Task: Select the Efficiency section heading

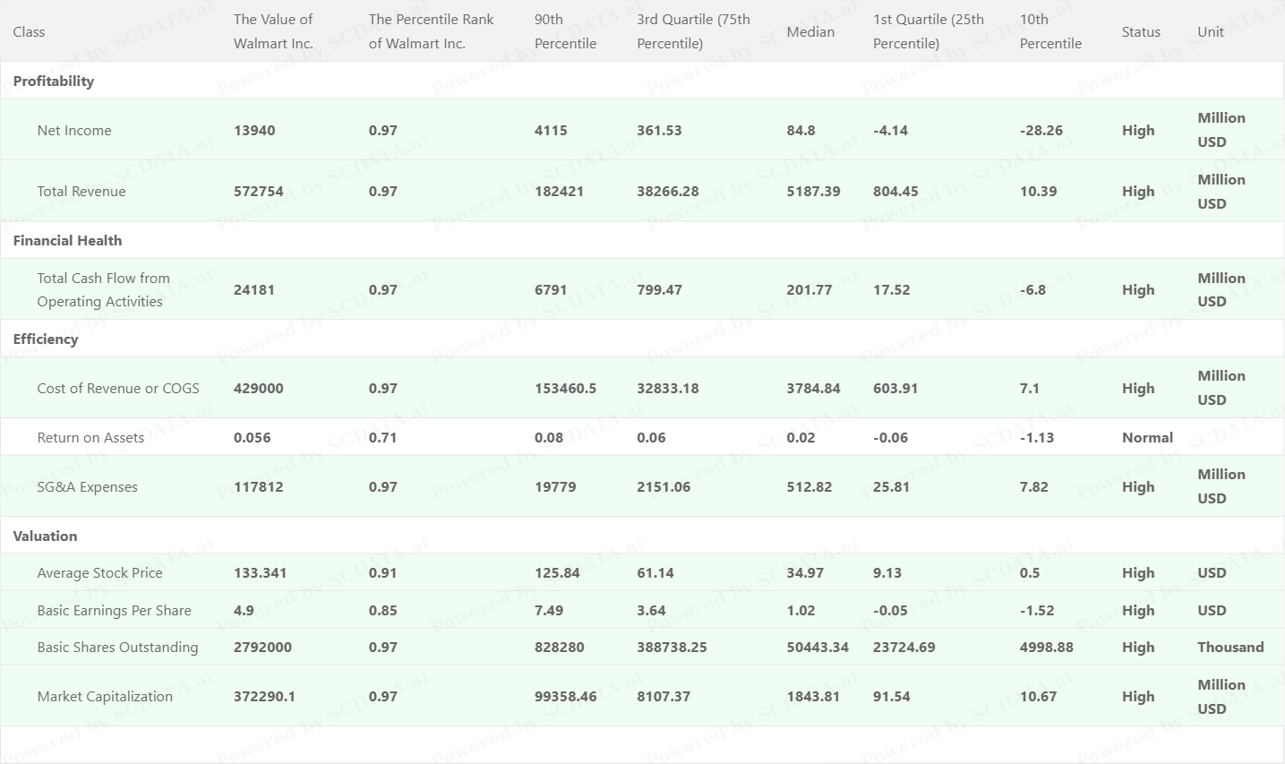Action: pyautogui.click(x=46, y=339)
